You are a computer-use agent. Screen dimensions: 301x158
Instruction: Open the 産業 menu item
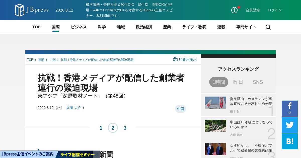coord(167,27)
